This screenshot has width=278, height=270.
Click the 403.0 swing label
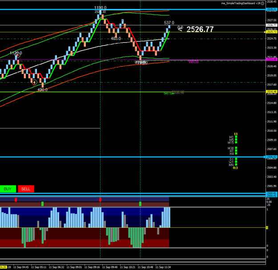(x=116, y=39)
